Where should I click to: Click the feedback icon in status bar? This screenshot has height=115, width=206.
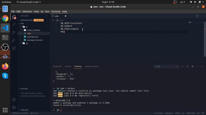point(198,113)
